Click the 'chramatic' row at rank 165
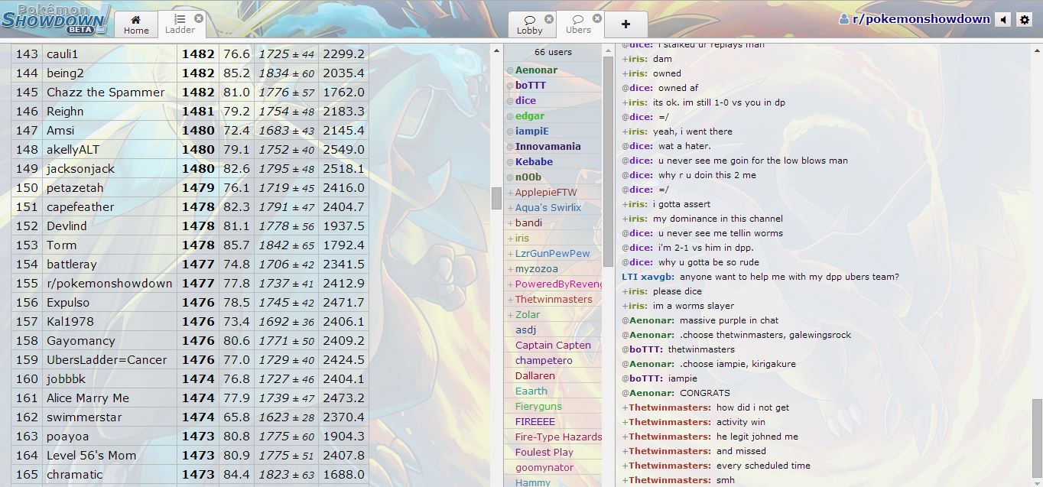 pos(190,474)
